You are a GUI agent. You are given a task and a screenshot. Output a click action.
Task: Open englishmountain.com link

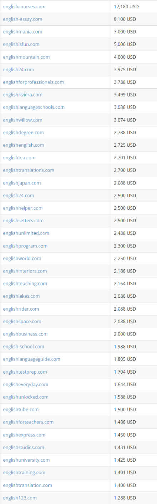(26, 57)
